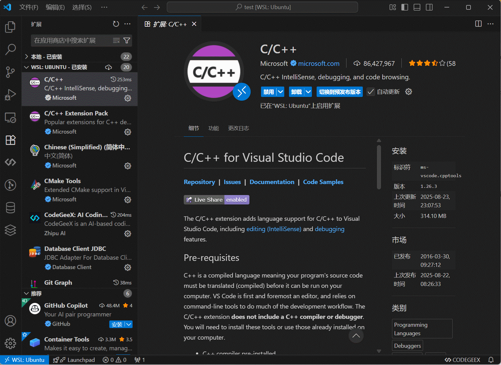Viewport: 501px width, 365px height.
Task: Open the Run and Debug view
Action: click(x=10, y=95)
